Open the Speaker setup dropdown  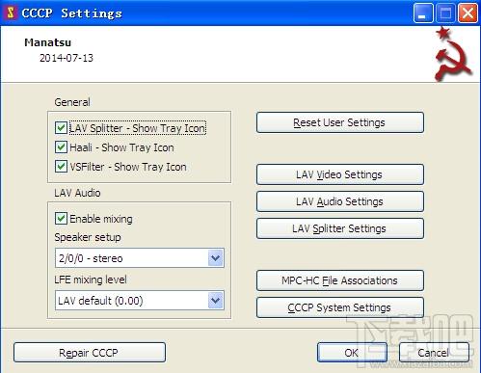coord(140,258)
